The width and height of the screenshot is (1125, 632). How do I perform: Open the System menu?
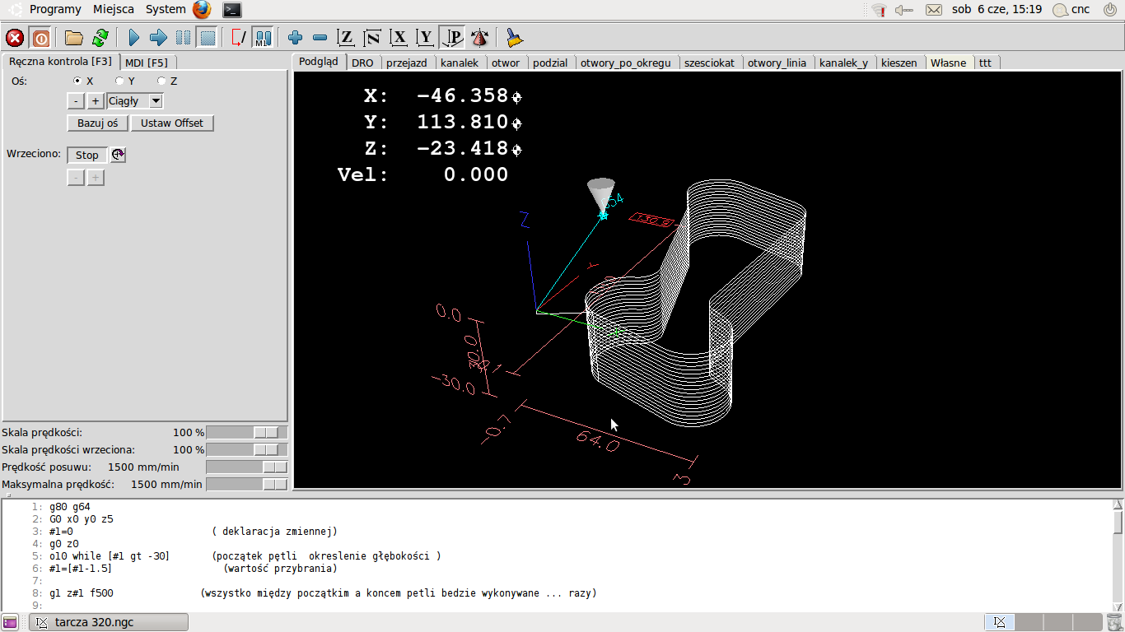pyautogui.click(x=166, y=9)
